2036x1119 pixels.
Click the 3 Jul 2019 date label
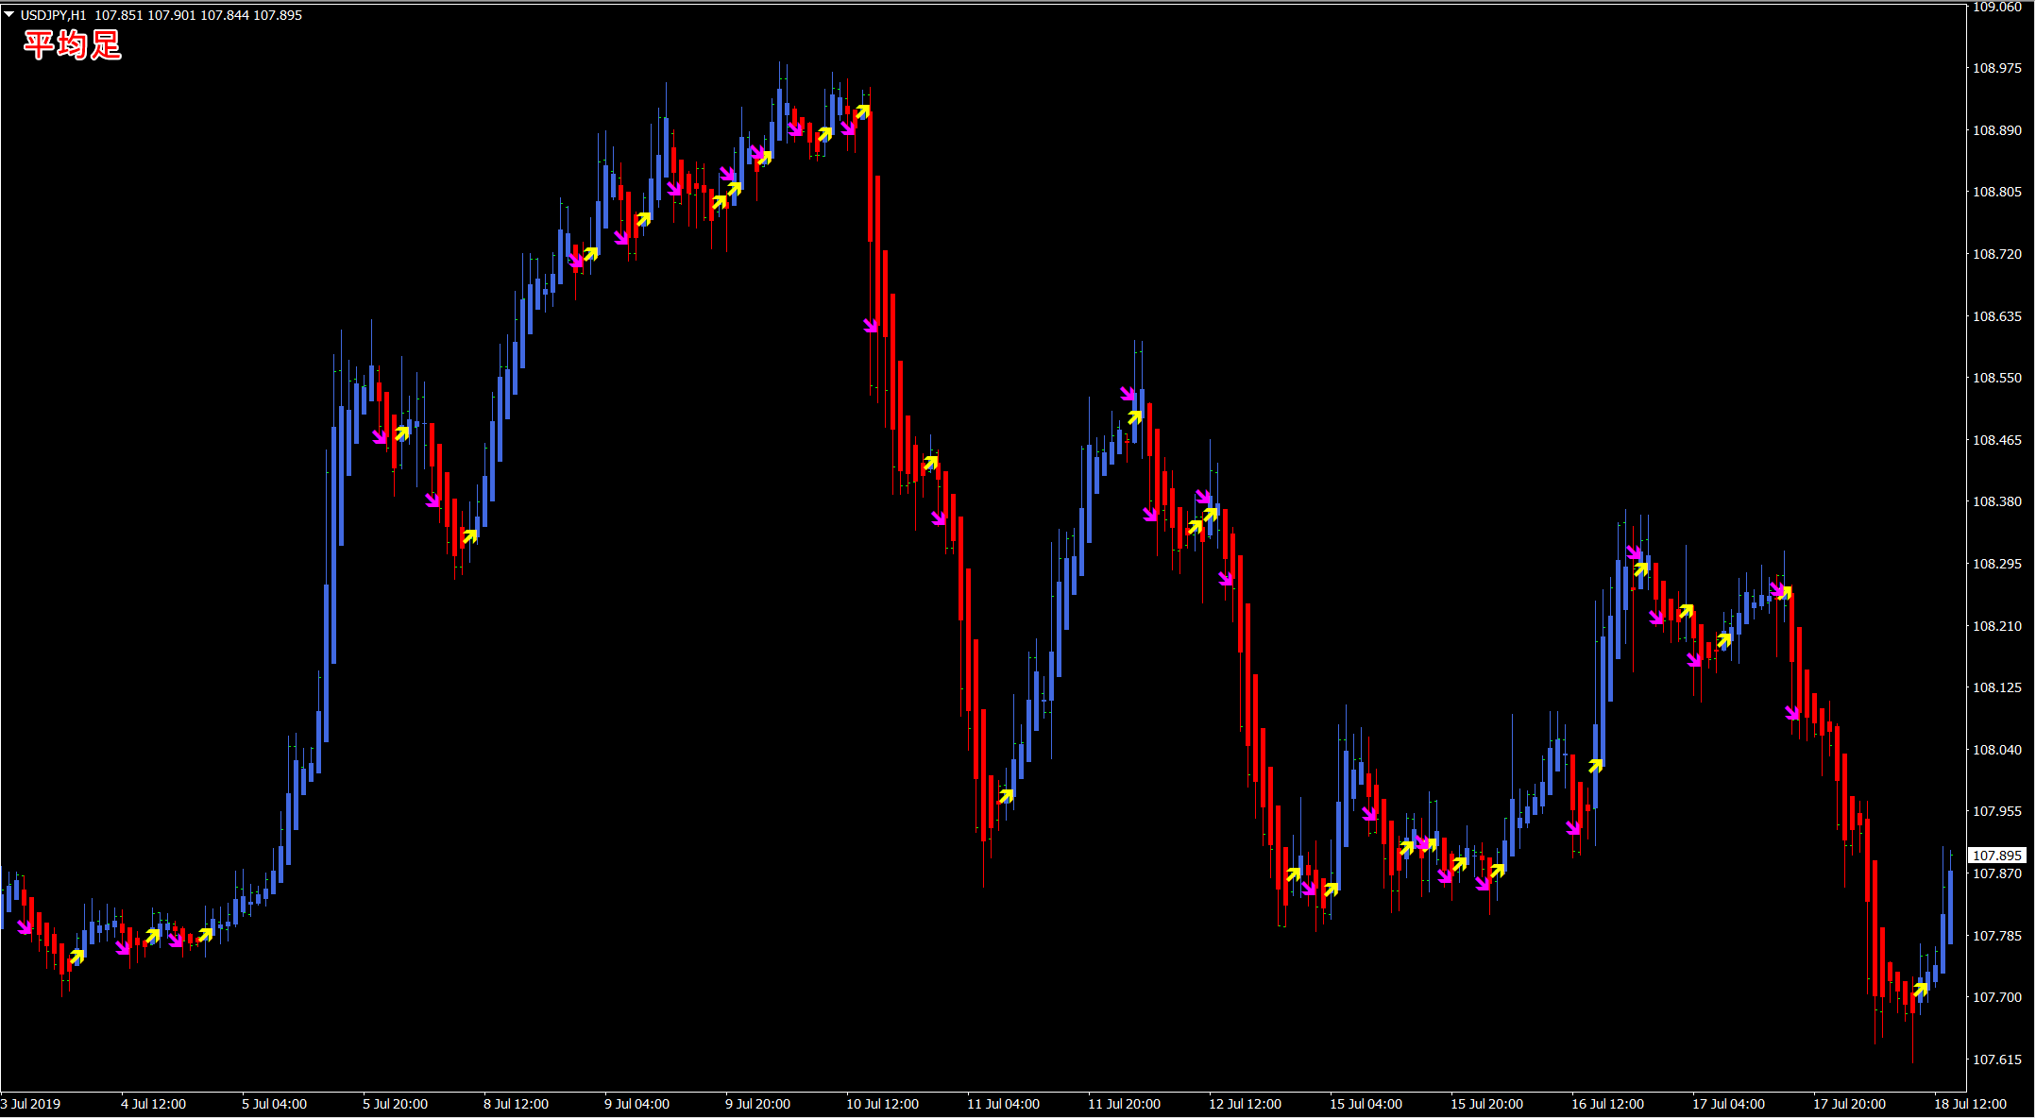tap(31, 1104)
